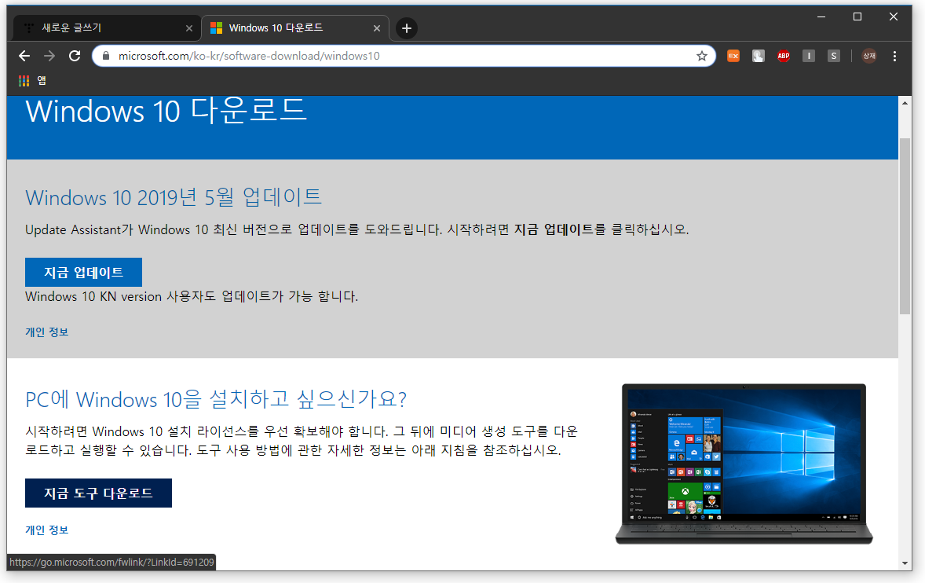925x583 pixels.
Task: Click the 지금 업데이트 button
Action: pos(83,272)
